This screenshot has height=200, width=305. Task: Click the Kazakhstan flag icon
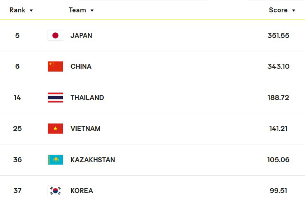coord(55,160)
